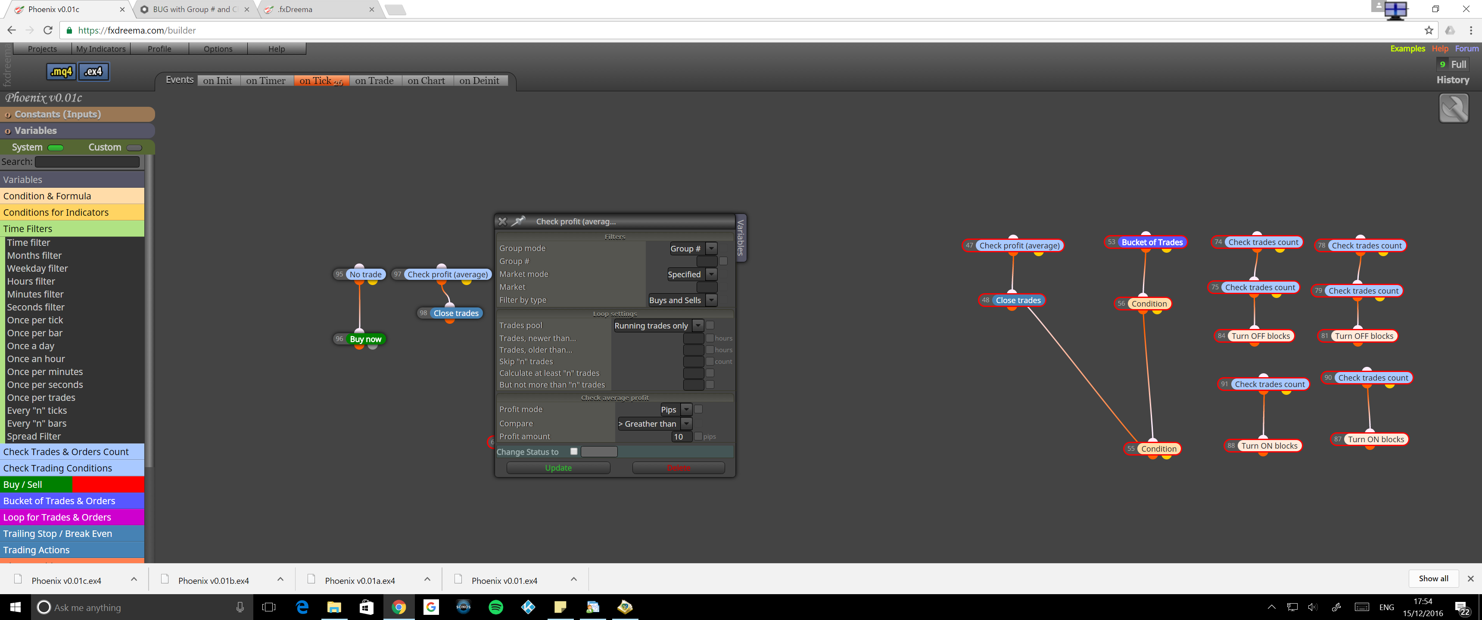Select the Loop for Trades & Orders category

72,517
